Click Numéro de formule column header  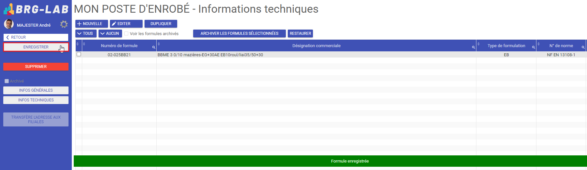pyautogui.click(x=119, y=46)
